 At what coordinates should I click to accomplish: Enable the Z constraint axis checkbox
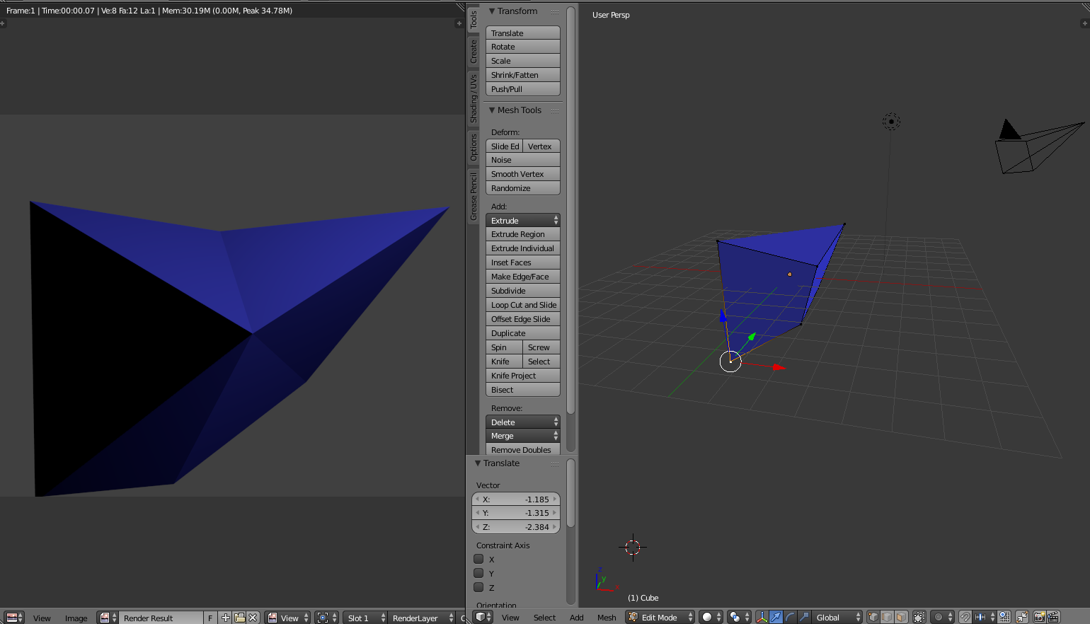point(479,587)
